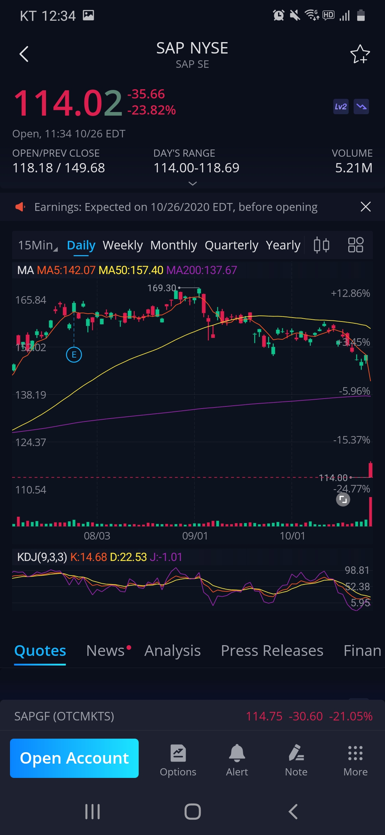The height and width of the screenshot is (835, 385).
Task: Tap the purple downtrend chart badge
Action: [361, 107]
